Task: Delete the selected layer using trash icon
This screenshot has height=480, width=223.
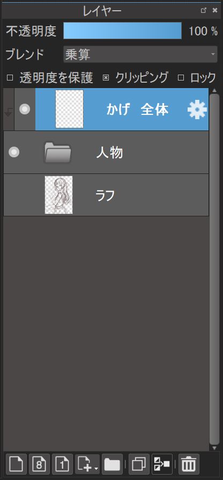Action: pos(189,464)
